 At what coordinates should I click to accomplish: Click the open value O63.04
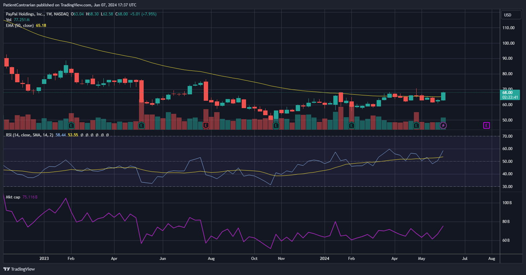pos(78,14)
